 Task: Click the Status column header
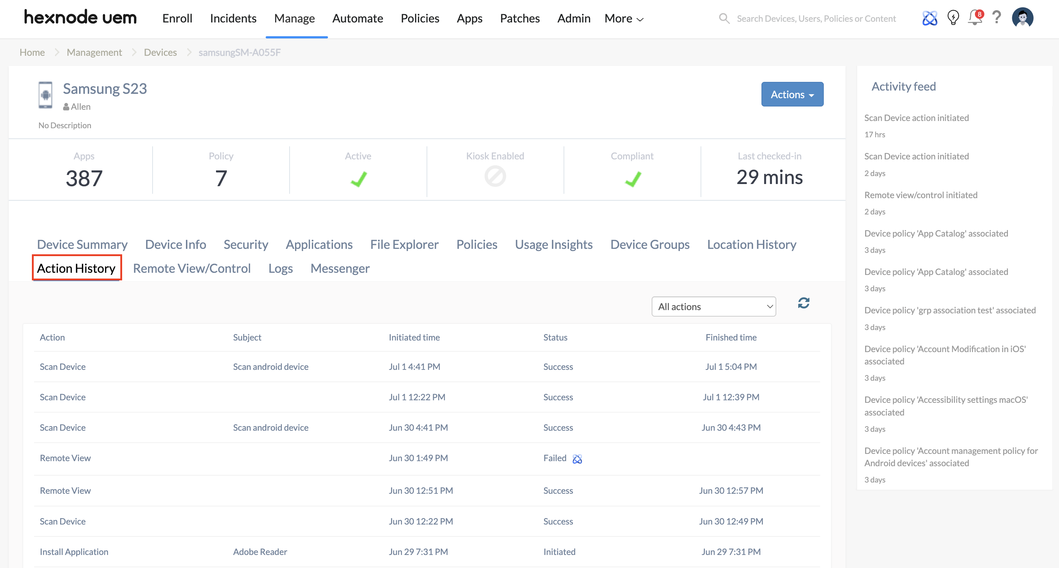555,337
